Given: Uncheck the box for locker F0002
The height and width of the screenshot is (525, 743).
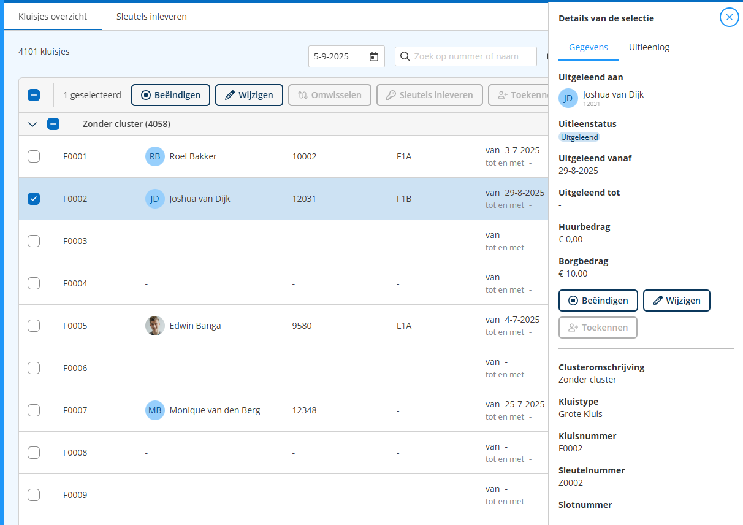Looking at the screenshot, I should (x=34, y=199).
